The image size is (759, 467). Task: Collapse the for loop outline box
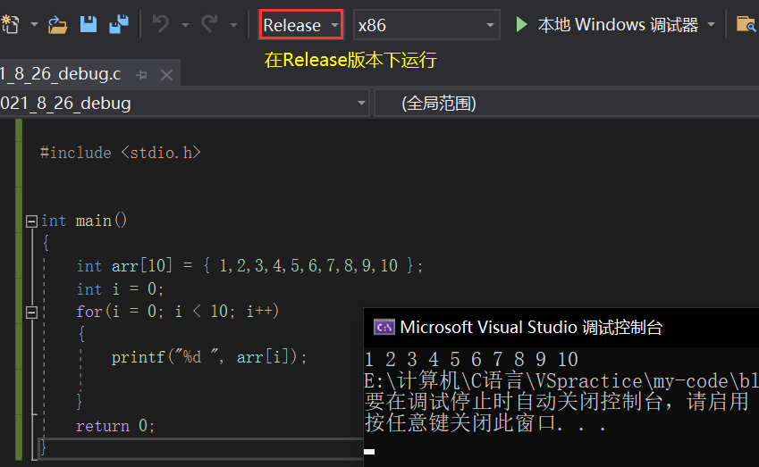click(31, 313)
